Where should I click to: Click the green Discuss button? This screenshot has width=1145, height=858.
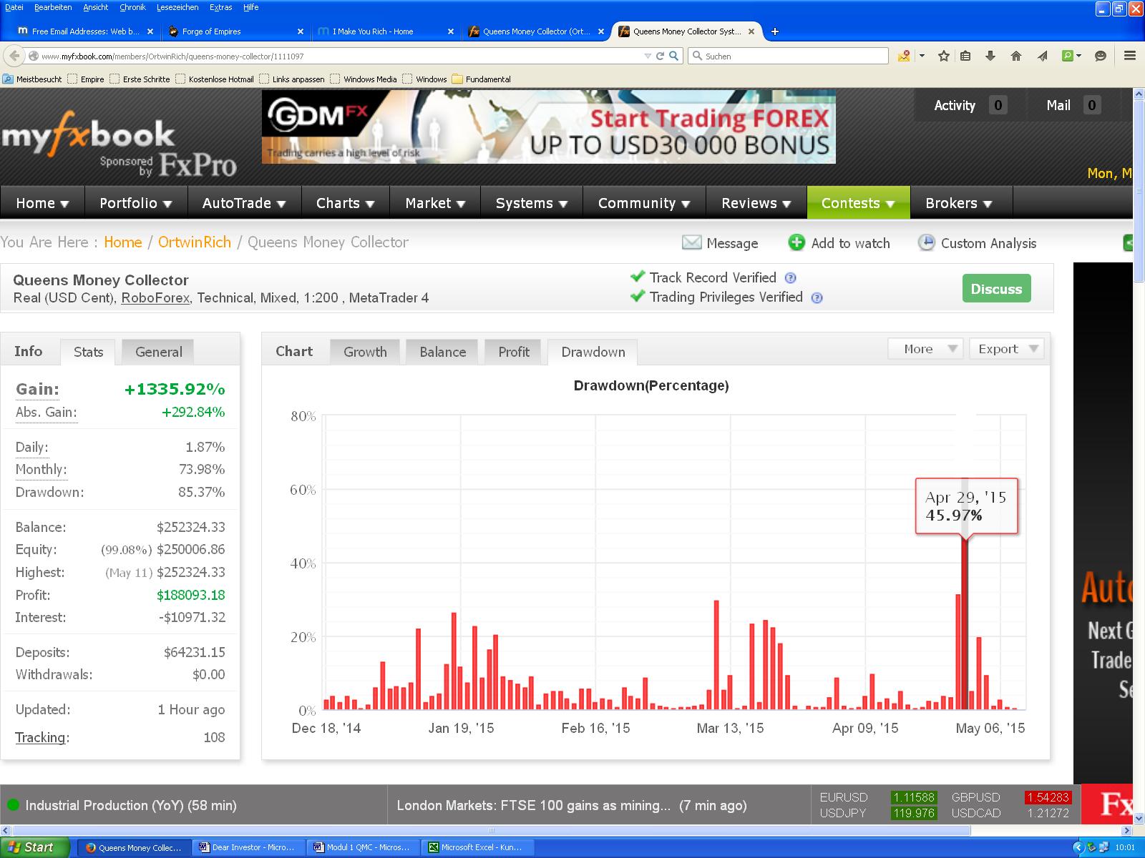(x=996, y=289)
